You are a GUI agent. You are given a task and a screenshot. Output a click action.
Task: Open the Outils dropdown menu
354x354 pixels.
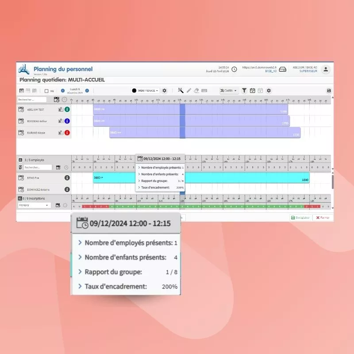229,91
